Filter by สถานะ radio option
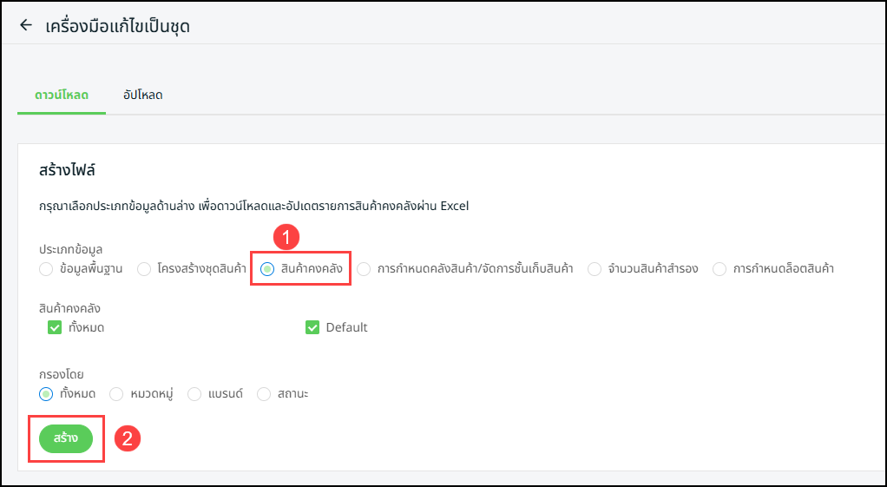 [264, 393]
